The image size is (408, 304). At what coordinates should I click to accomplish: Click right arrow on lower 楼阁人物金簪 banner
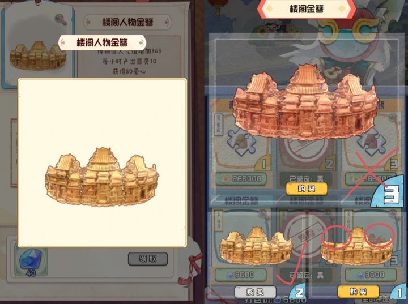click(x=142, y=42)
